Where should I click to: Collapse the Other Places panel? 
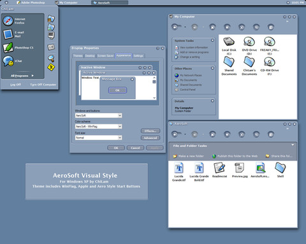[212, 68]
